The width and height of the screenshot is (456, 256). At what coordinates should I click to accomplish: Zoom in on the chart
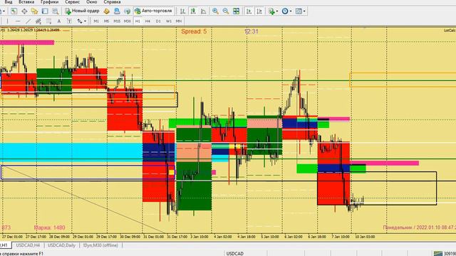pos(215,11)
